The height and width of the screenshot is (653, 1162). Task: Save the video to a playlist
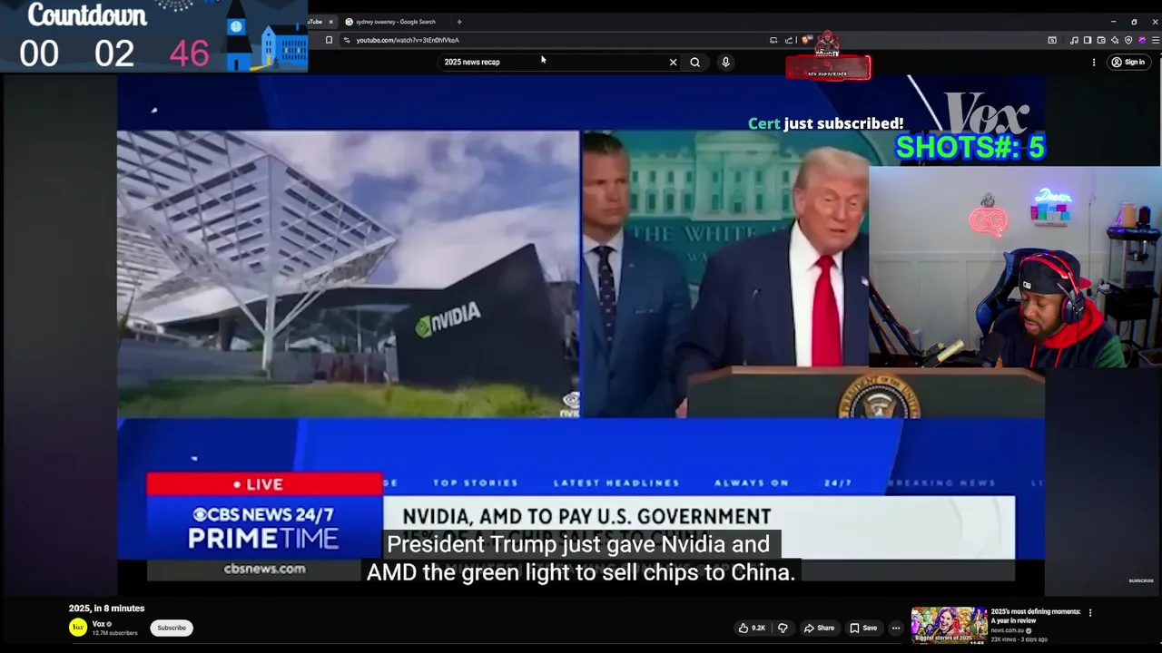pos(863,628)
